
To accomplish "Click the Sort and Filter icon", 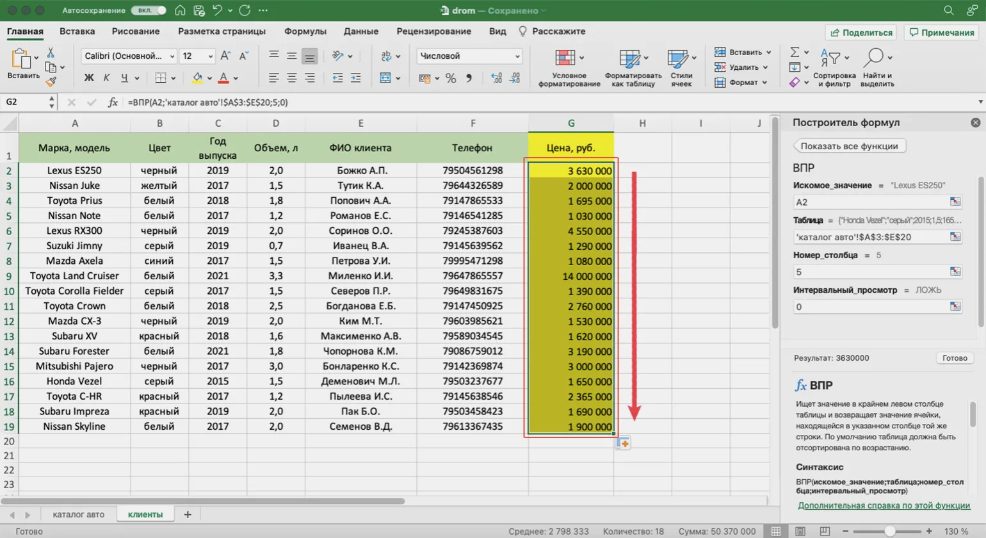I will (831, 59).
